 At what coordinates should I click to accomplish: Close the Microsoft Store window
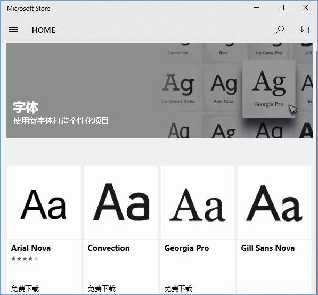click(306, 8)
